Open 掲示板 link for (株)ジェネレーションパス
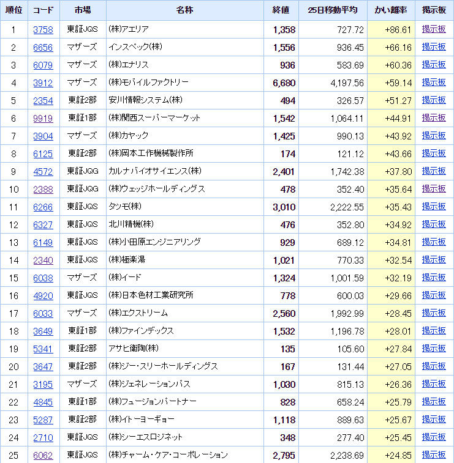454x463 pixels. [x=434, y=384]
